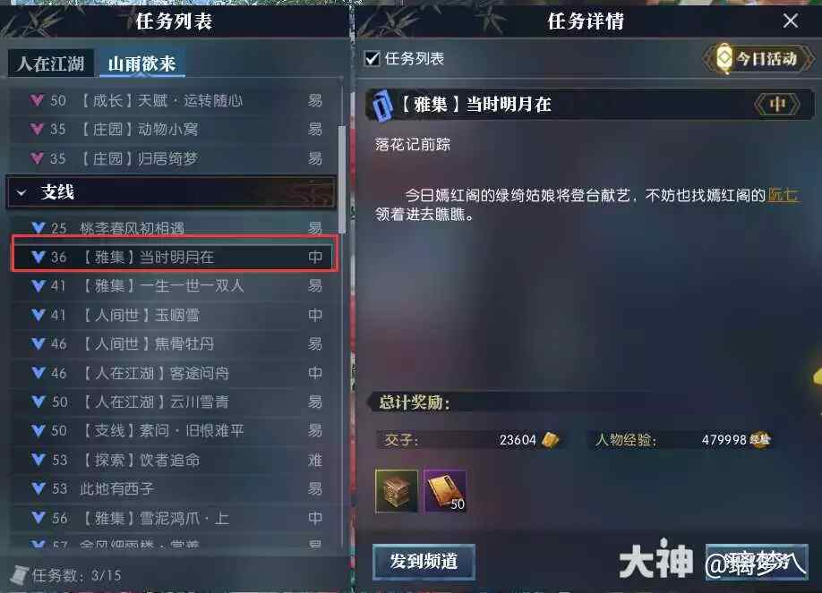Screen dimensions: 822x593
Task: Select the 山雨欲来 tab
Action: 141,64
